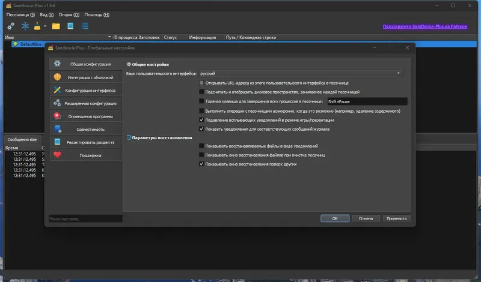
Task: Enable Показывать окно восстановления при очистке песочниц
Action: click(201, 155)
